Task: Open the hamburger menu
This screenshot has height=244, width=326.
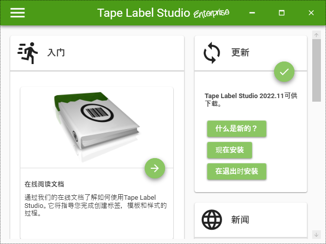Action: pos(18,13)
